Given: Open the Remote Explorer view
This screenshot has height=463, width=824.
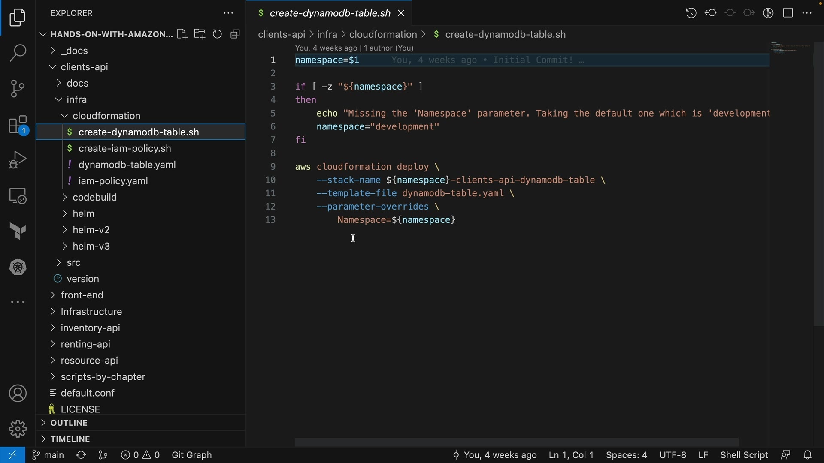Looking at the screenshot, I should (x=18, y=196).
